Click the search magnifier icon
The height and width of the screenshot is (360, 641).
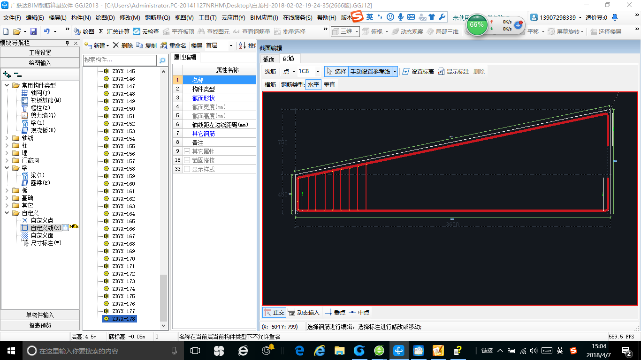tap(162, 60)
